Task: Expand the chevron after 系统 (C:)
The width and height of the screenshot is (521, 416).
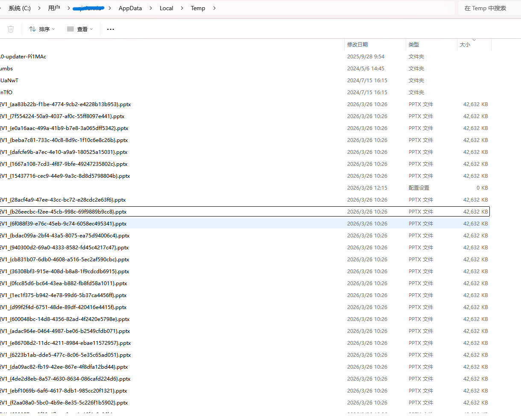Action: [39, 8]
